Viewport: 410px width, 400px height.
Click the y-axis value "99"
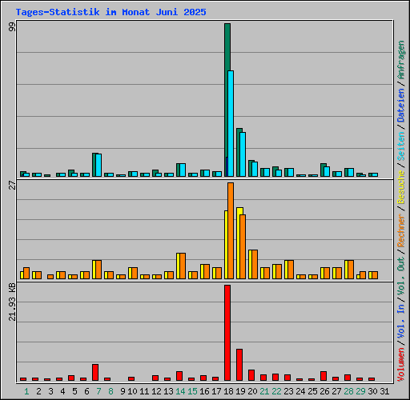pos(12,27)
